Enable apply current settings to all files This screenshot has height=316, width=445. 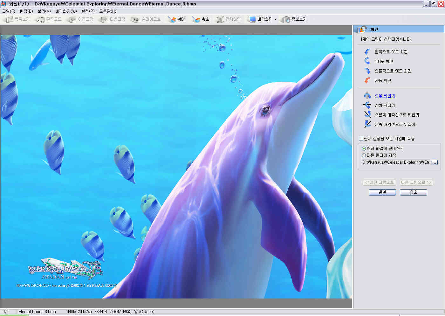pos(361,139)
